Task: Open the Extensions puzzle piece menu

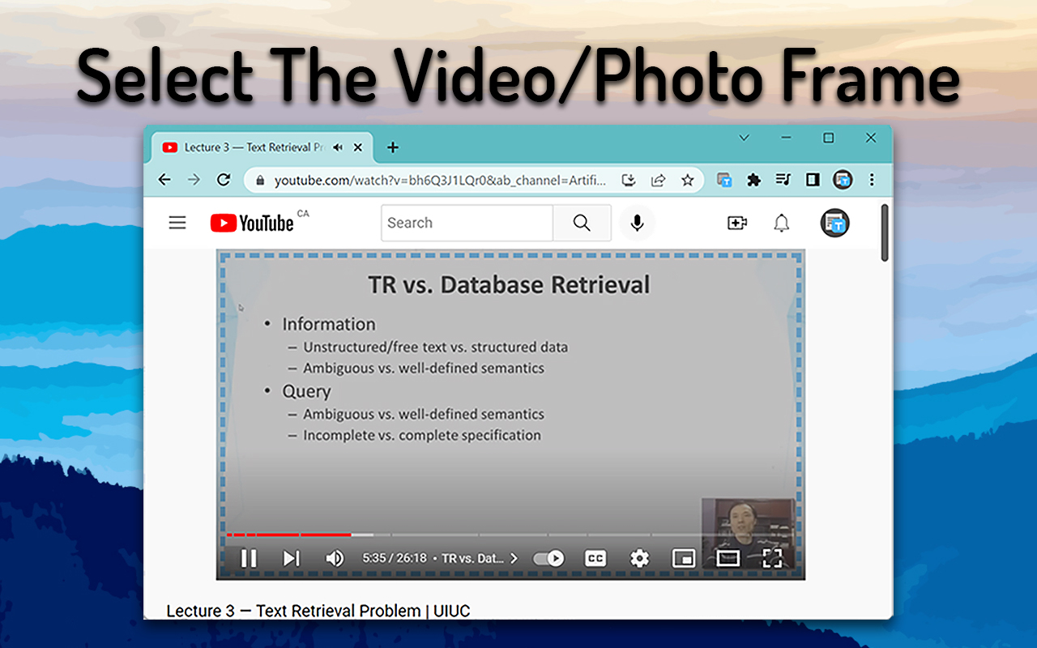Action: (753, 180)
